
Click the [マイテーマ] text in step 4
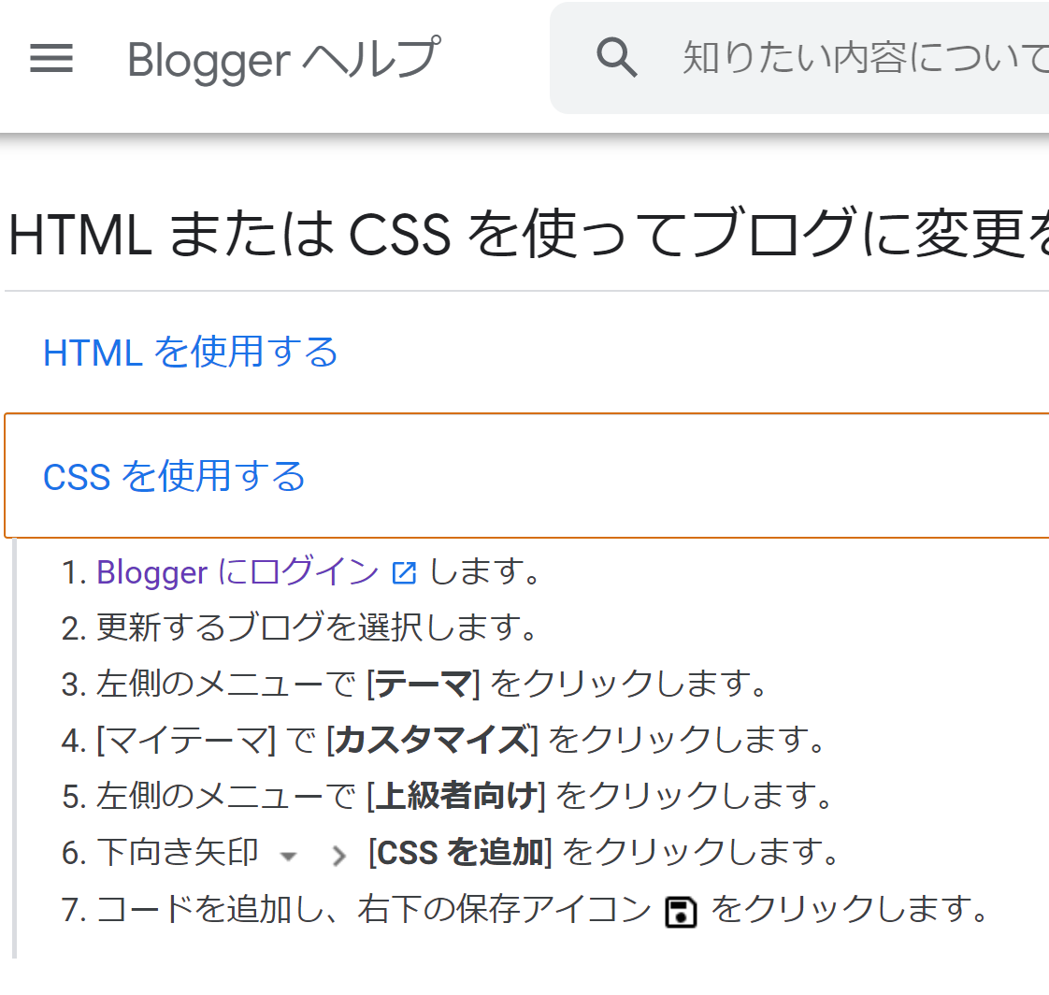[185, 741]
